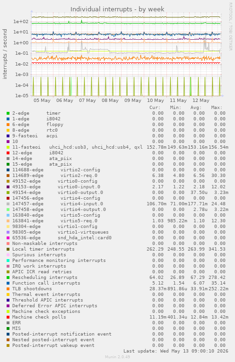The height and width of the screenshot is (362, 235).
Task: Click the 12 May date label on x-axis
Action: pyautogui.click(x=201, y=101)
